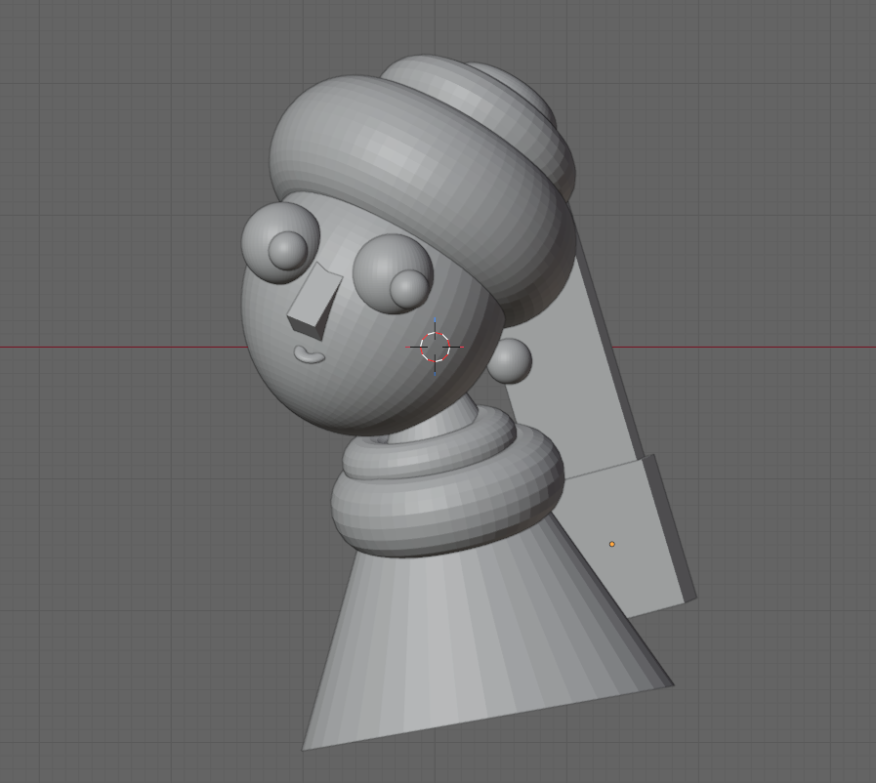The height and width of the screenshot is (783, 876).
Task: Click the orange object origin dot
Action: (611, 544)
